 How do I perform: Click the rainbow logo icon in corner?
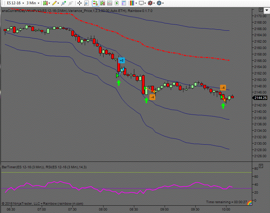pos(249,203)
